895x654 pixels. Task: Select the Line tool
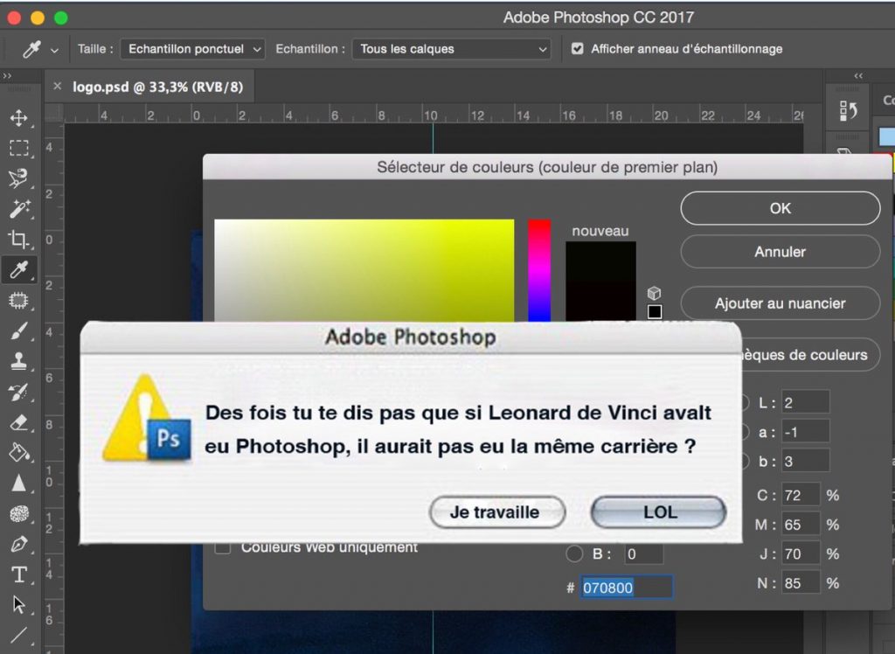pyautogui.click(x=19, y=635)
